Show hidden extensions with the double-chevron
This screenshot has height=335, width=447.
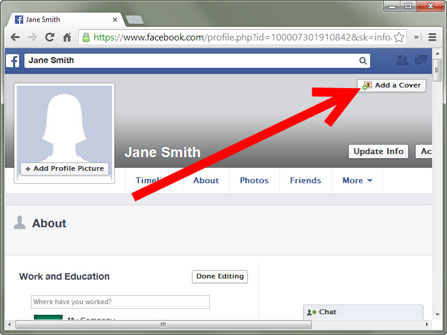coord(417,37)
